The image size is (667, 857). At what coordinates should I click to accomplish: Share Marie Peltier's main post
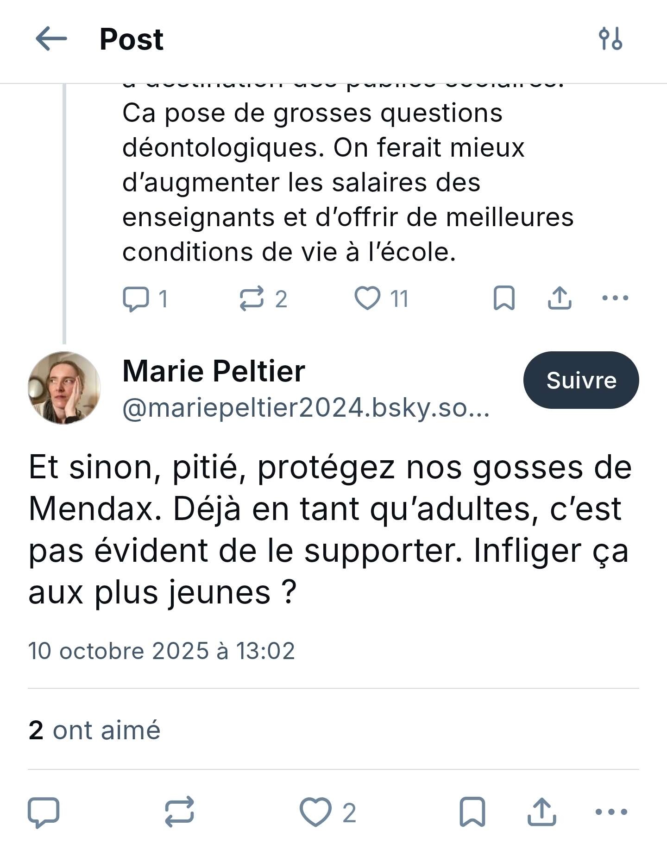541,812
